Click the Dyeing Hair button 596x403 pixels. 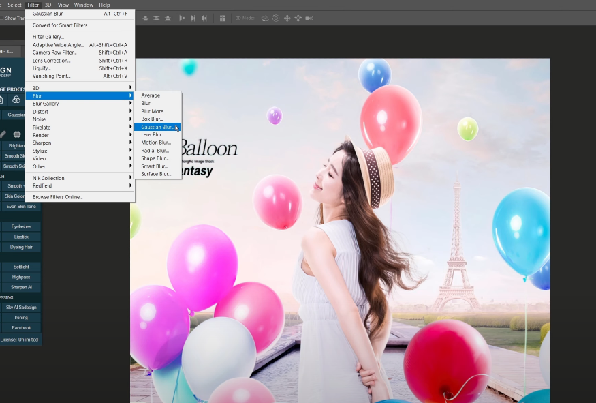tap(21, 247)
